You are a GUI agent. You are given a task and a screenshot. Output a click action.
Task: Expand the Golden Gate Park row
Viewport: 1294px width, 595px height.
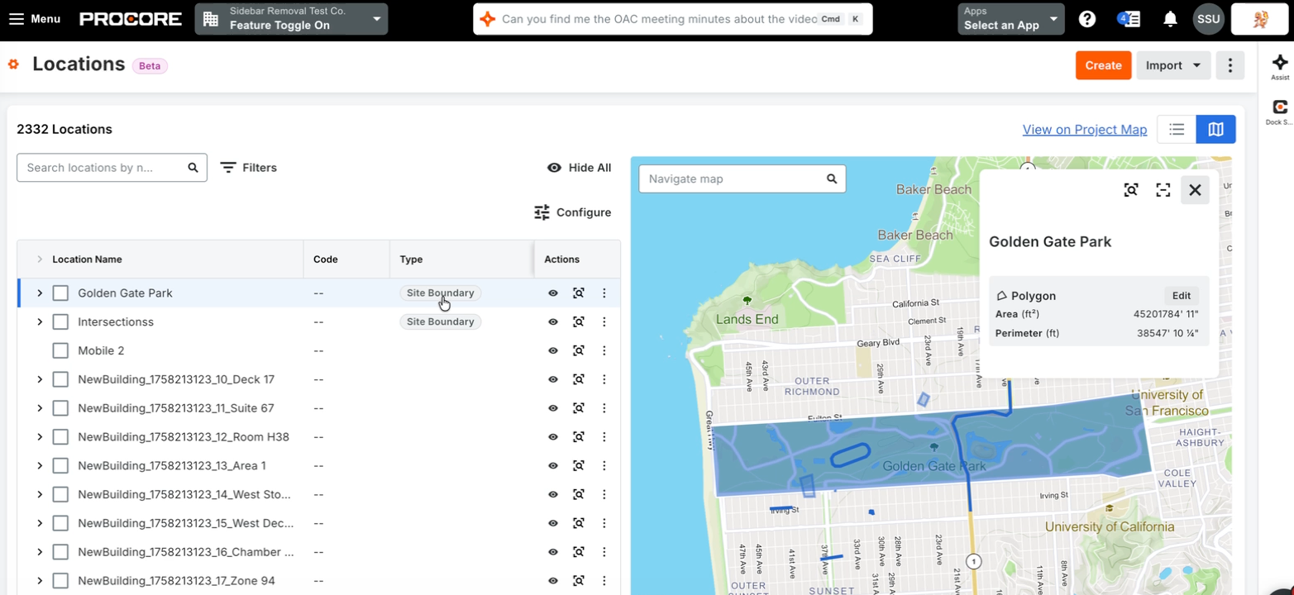[x=39, y=293]
